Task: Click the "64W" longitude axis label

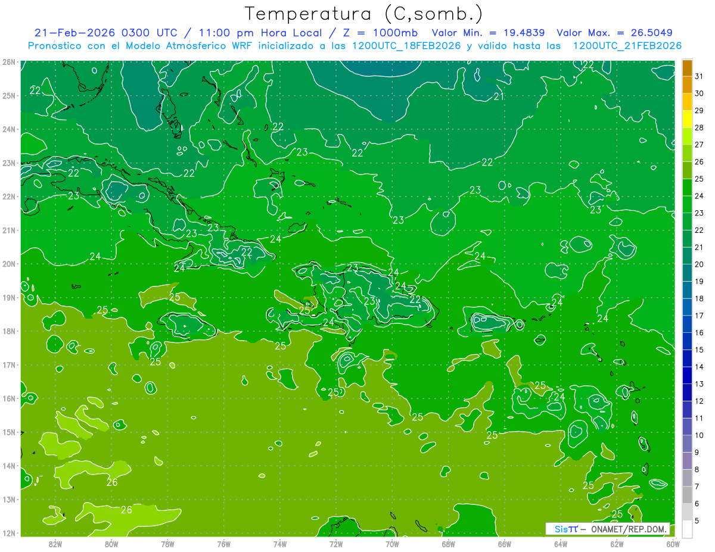Action: [561, 544]
